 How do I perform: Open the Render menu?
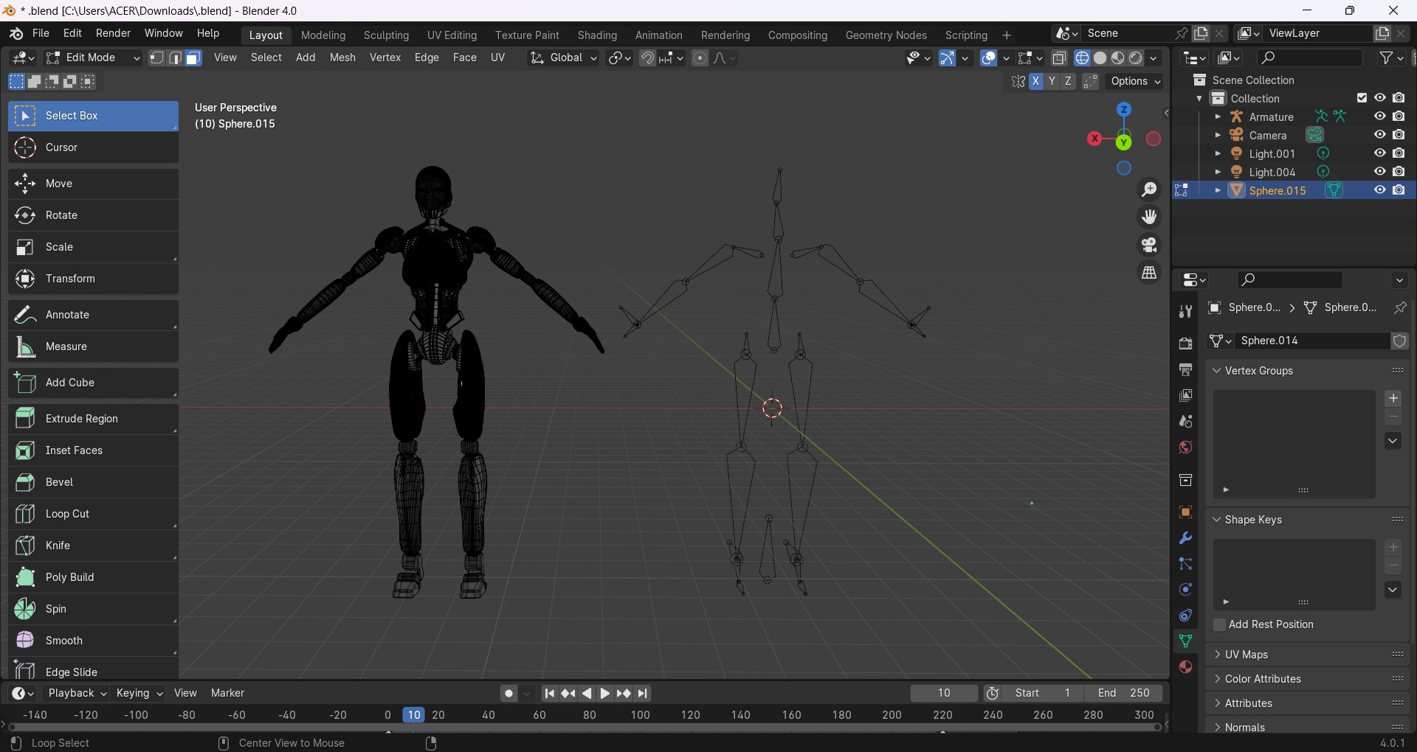113,34
